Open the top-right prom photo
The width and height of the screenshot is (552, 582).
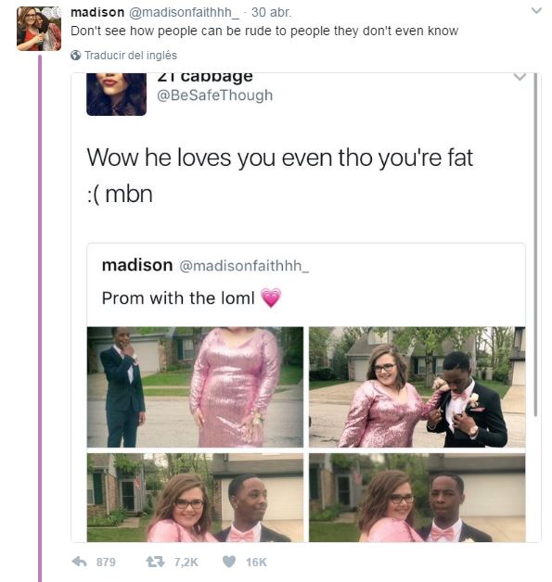pyautogui.click(x=417, y=386)
